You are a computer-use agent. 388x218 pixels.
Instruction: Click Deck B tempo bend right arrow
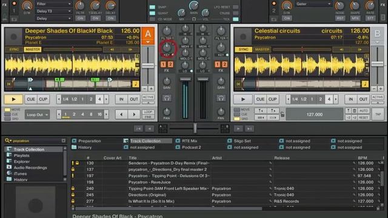pos(360,50)
